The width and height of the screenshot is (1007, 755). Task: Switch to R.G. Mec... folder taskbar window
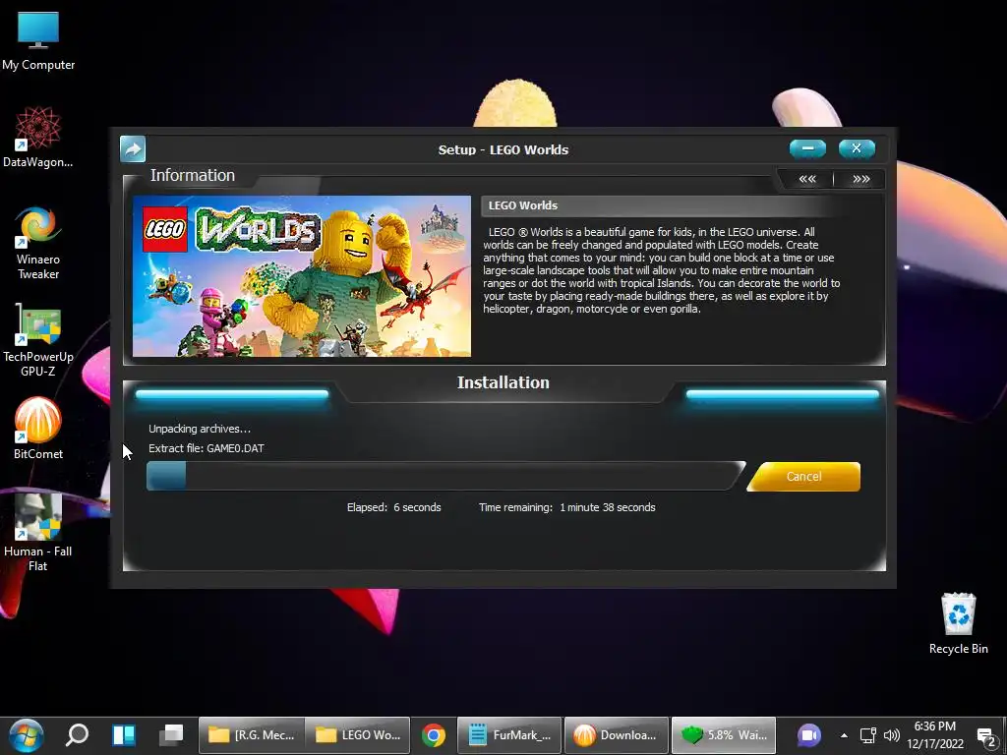251,735
